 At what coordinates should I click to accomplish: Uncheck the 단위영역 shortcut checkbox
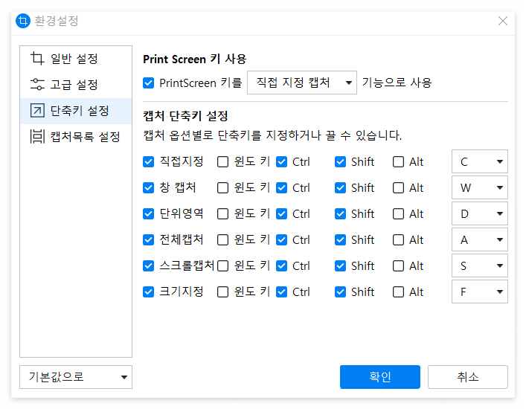(148, 214)
